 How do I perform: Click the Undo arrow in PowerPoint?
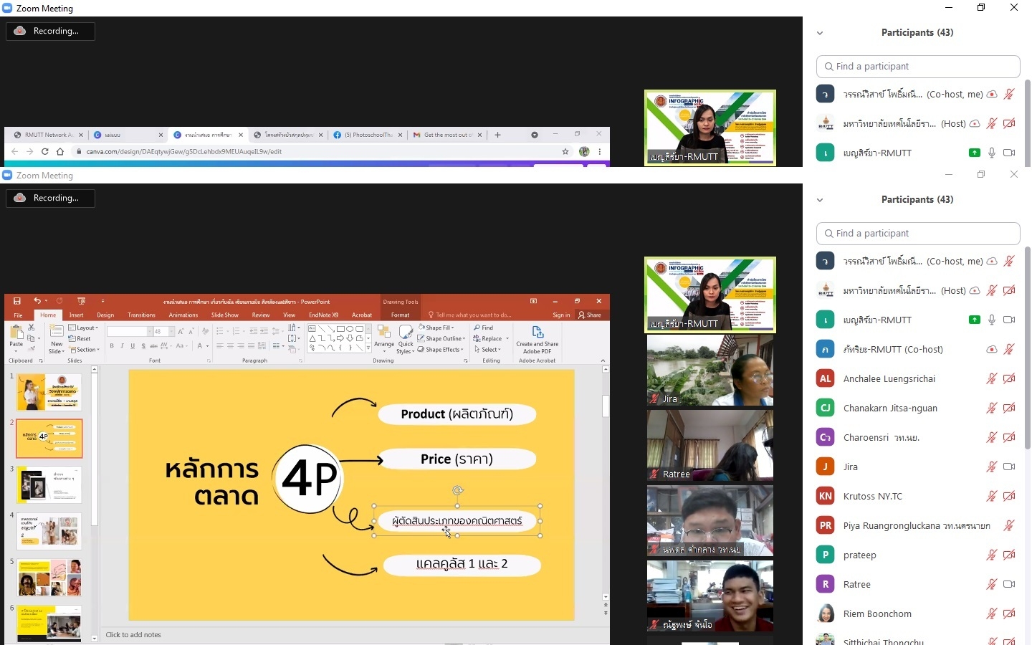(37, 301)
